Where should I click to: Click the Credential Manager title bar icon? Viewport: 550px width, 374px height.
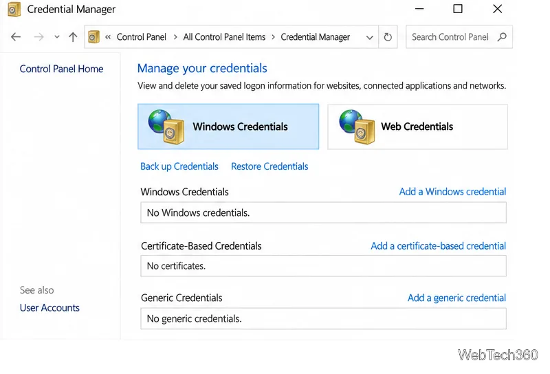click(x=14, y=10)
